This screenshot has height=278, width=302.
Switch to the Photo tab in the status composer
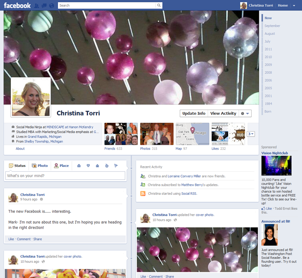point(40,165)
